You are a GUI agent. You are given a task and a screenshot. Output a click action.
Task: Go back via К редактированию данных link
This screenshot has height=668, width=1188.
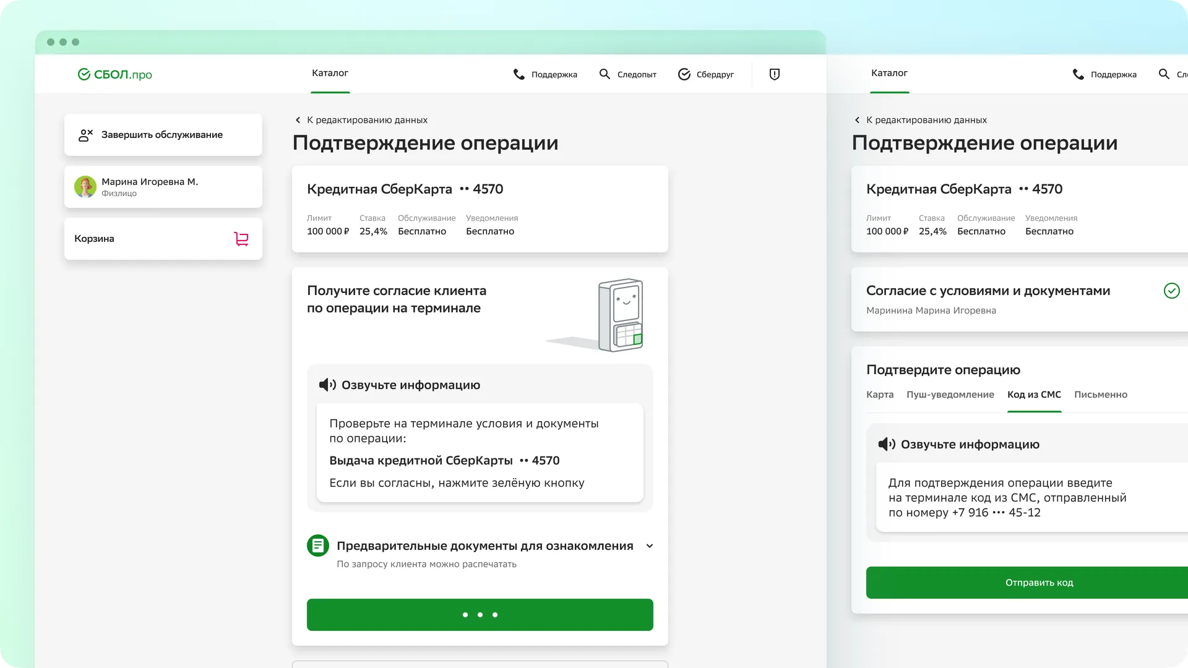(x=361, y=120)
